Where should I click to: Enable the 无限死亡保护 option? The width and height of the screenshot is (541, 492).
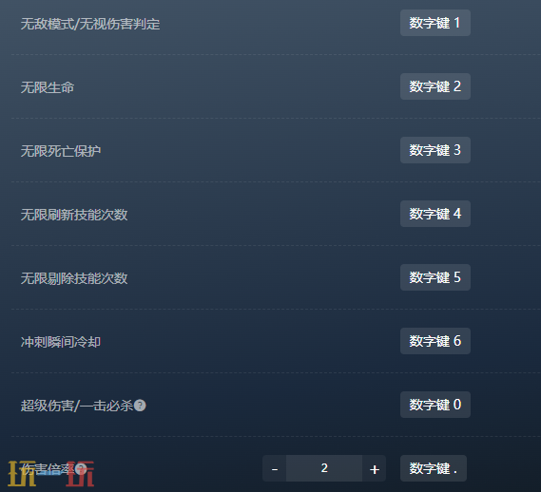pyautogui.click(x=61, y=151)
